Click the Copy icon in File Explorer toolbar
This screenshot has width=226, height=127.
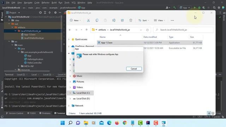click(x=97, y=20)
